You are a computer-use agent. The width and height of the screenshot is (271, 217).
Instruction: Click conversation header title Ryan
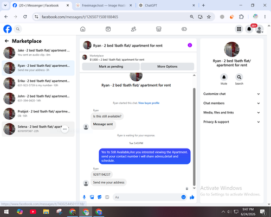click(127, 46)
